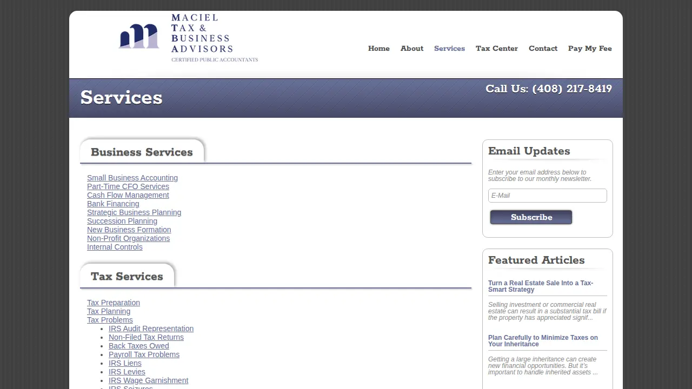Image resolution: width=692 pixels, height=389 pixels.
Task: Click the Maciel Tax & Business Advisors logo
Action: click(188, 38)
